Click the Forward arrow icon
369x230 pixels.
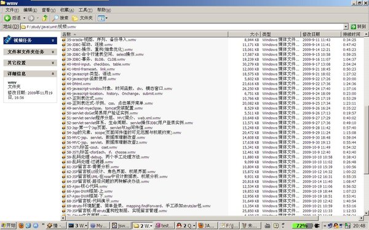tap(31, 18)
